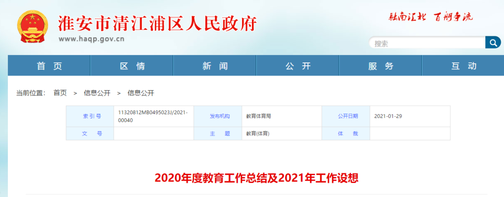Open the 区情 navigation tab
This screenshot has height=197, width=504.
(132, 66)
